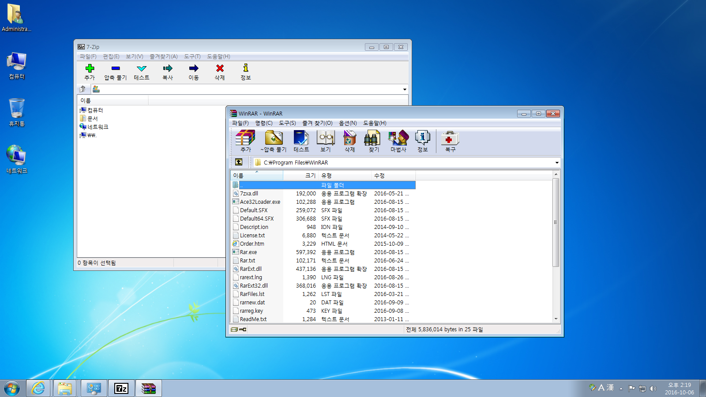Sort WinRAR list by 수정 column
Viewport: 706px width, 397px height.
393,176
